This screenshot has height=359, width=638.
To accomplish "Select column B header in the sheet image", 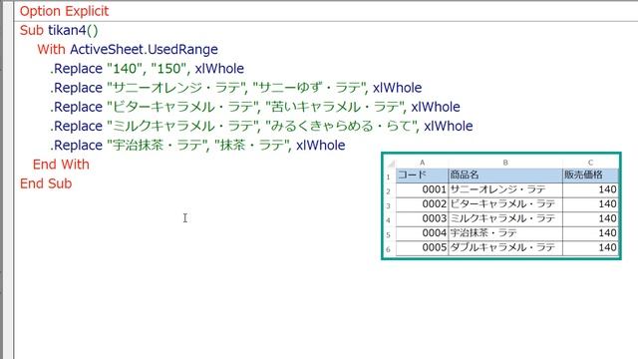I will coord(505,163).
